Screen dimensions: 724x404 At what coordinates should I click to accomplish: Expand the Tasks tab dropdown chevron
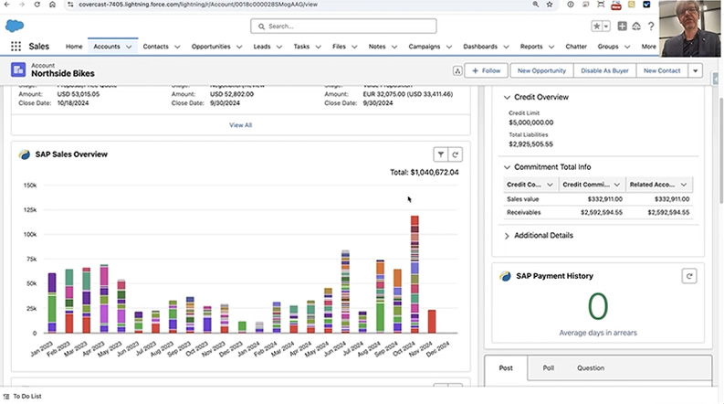[318, 47]
